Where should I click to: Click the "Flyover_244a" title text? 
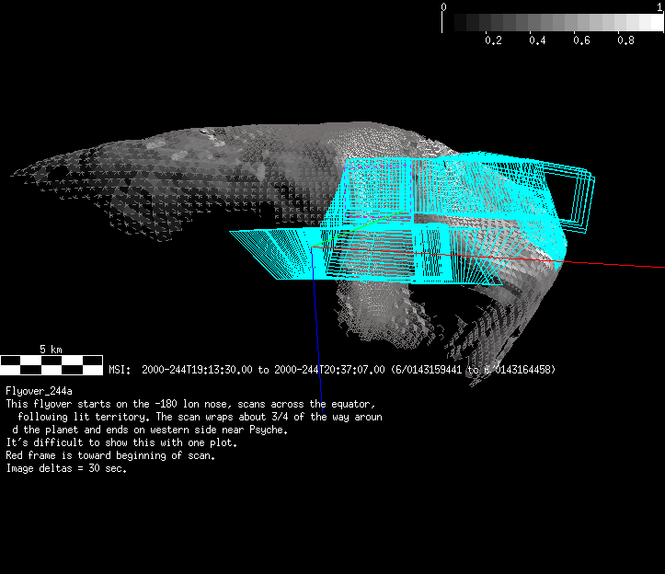(39, 391)
